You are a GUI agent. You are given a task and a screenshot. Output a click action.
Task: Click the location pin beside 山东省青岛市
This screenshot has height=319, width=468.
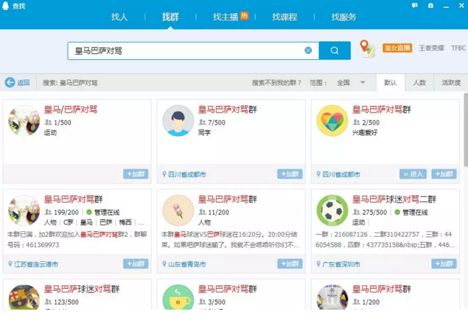pyautogui.click(x=164, y=264)
